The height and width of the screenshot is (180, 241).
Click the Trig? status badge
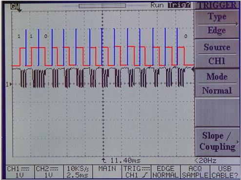click(x=179, y=5)
